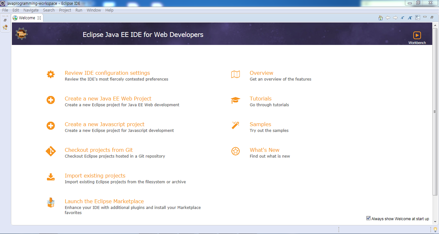Click 'Find out what is new' text
Viewport: 439px width, 234px height.
270,156
